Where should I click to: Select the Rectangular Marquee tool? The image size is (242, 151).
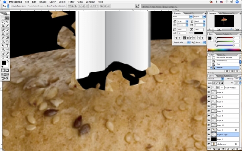click(x=3, y=19)
